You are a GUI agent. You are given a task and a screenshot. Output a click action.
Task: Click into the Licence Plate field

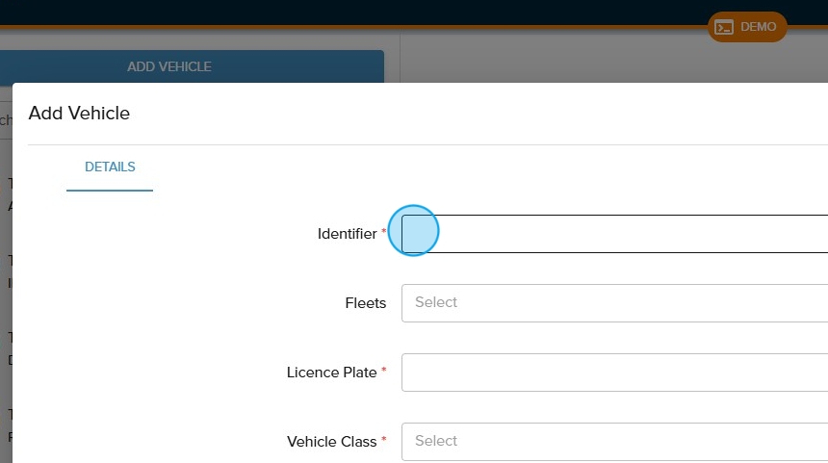coord(616,373)
